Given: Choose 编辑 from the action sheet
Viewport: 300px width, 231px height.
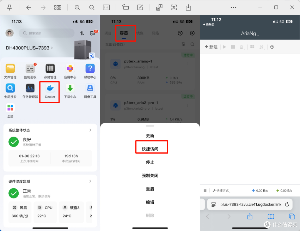Looking at the screenshot, I should (x=150, y=202).
